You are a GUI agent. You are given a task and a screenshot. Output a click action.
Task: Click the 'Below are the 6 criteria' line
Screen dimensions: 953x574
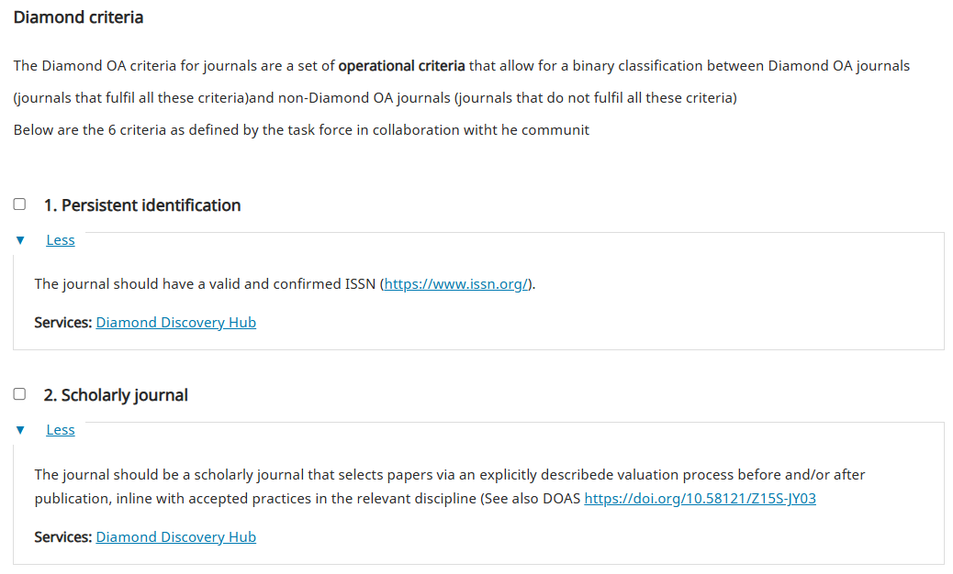click(301, 130)
